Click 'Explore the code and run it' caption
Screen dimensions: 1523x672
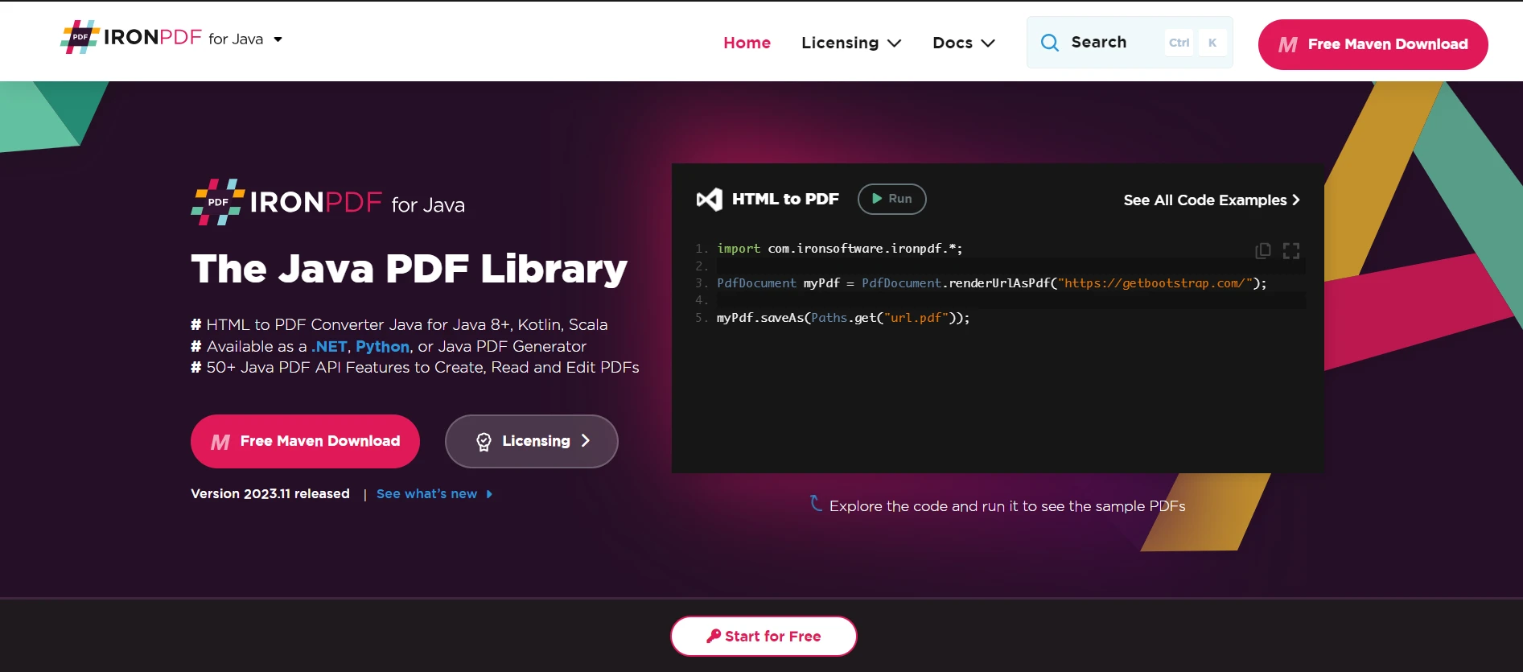coord(1007,506)
